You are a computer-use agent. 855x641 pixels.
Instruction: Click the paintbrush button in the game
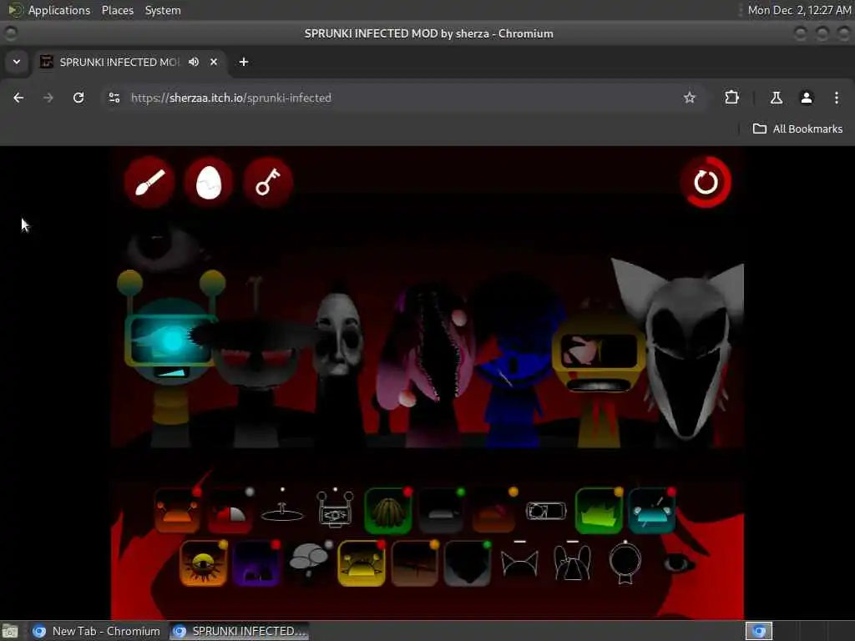click(x=149, y=182)
